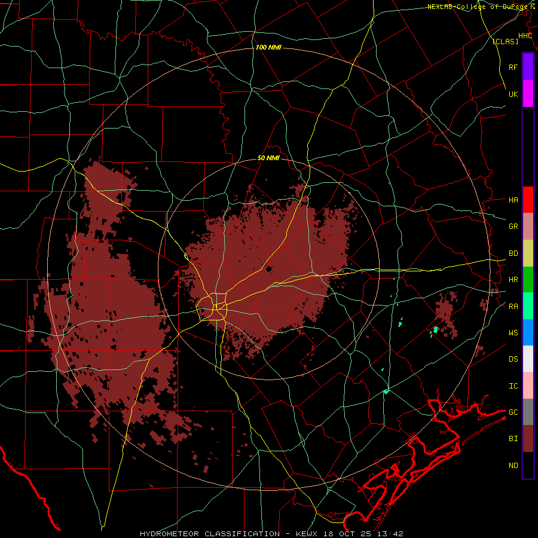Screen dimensions: 538x538
Task: Click the HR green legend swatch
Action: click(528, 280)
